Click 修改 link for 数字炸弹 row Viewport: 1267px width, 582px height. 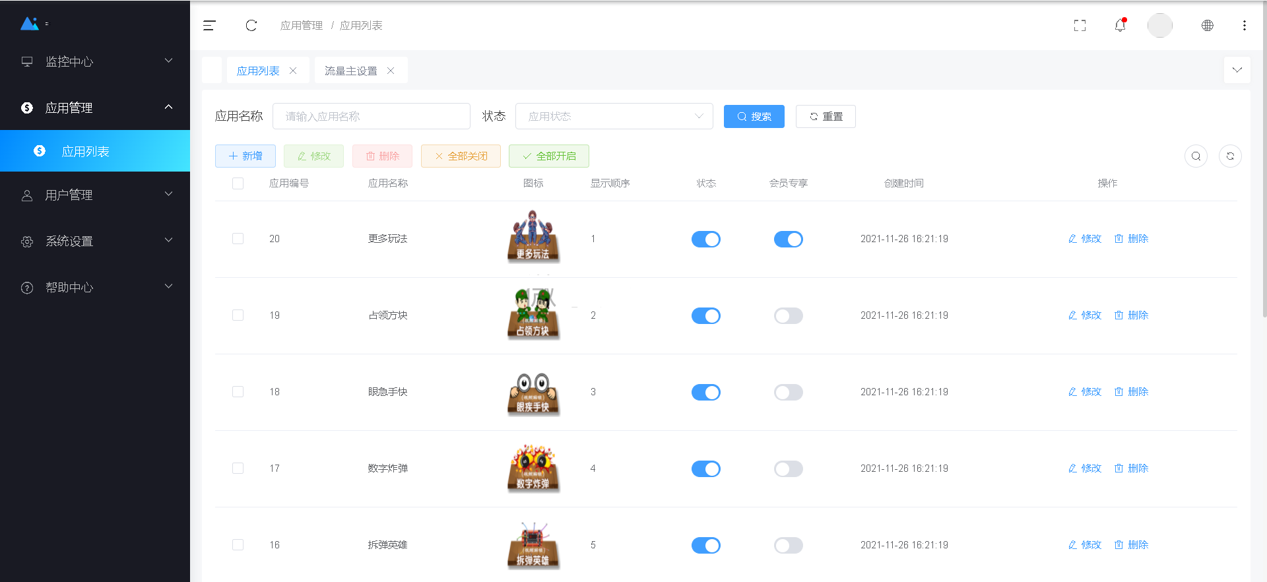1085,469
